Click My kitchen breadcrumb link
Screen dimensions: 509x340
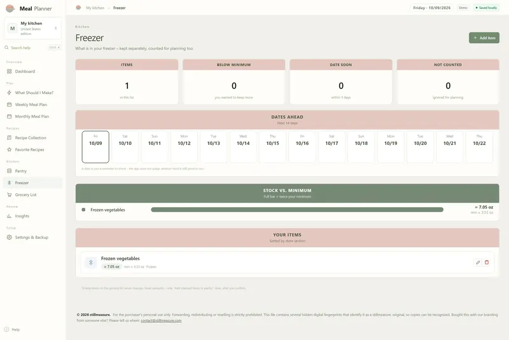(x=95, y=8)
